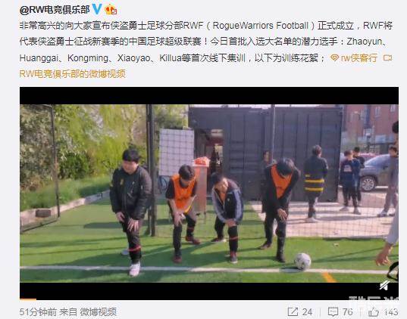This screenshot has width=407, height=319.
Task: Click the repost count 24
Action: point(307,312)
